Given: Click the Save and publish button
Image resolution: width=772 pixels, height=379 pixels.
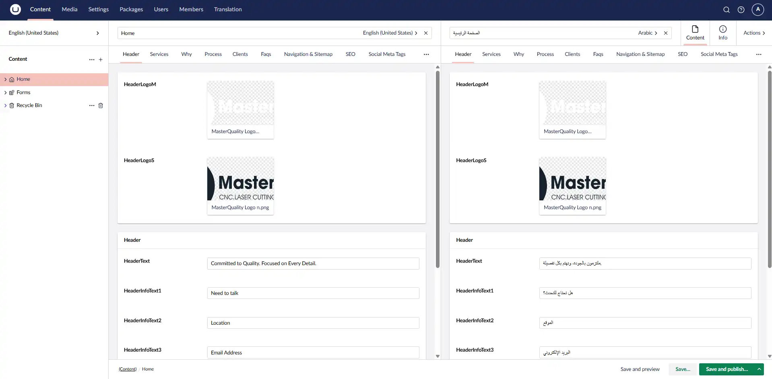Looking at the screenshot, I should [x=727, y=369].
